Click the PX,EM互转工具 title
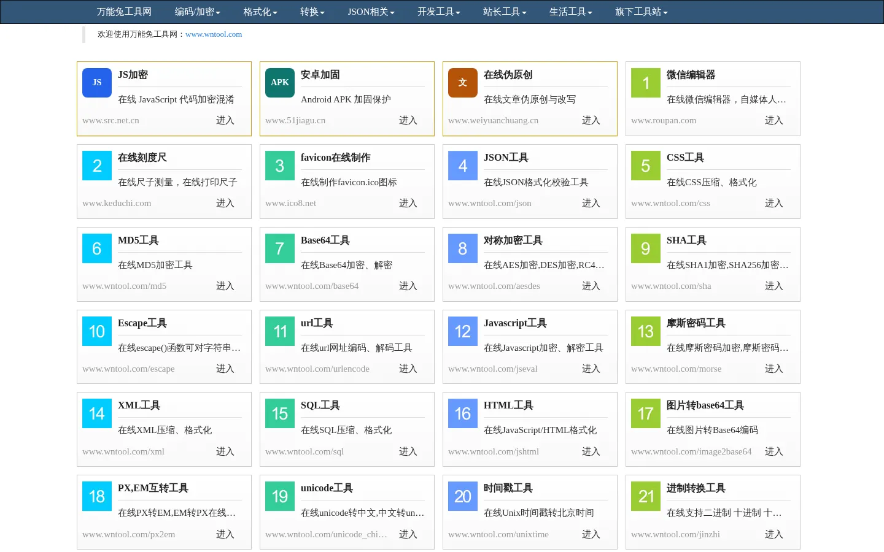The height and width of the screenshot is (552, 884). [x=153, y=488]
